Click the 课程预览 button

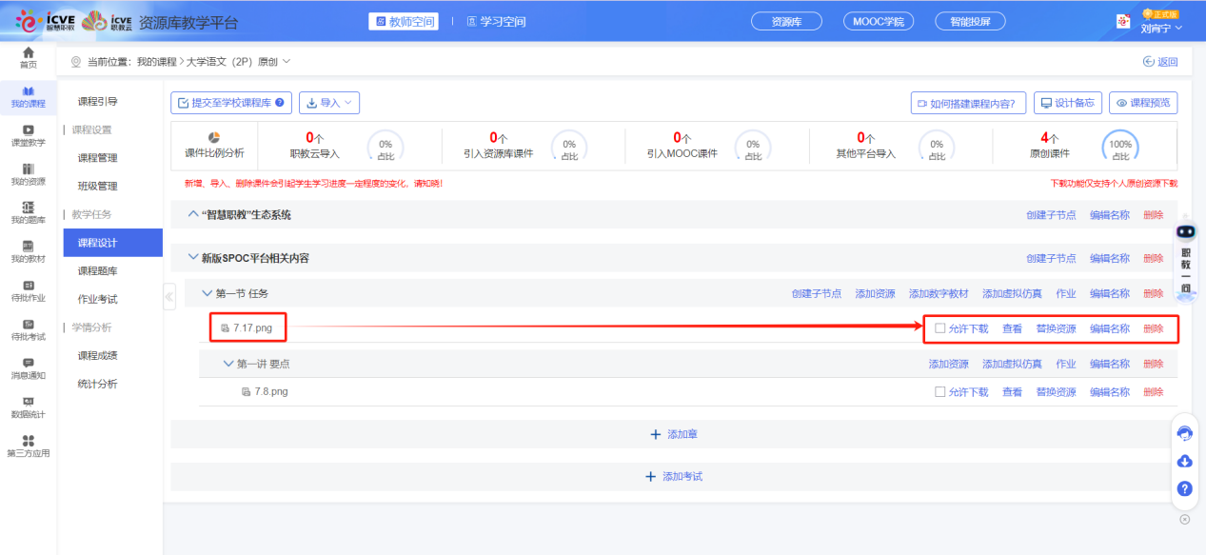pyautogui.click(x=1144, y=103)
